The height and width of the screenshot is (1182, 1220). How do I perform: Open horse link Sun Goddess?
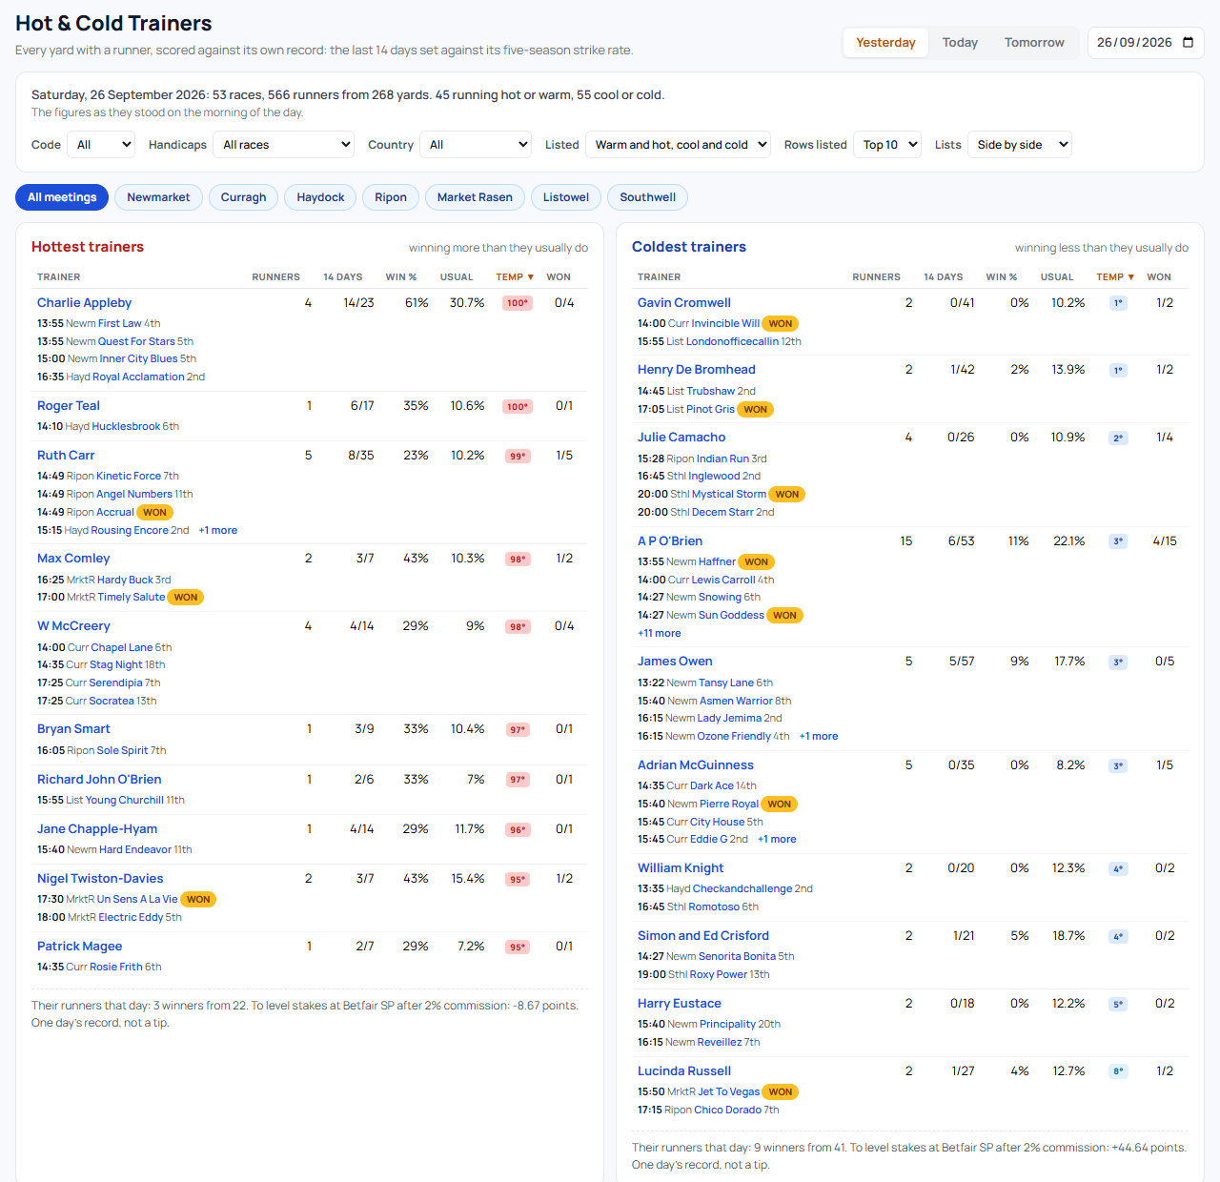[731, 615]
